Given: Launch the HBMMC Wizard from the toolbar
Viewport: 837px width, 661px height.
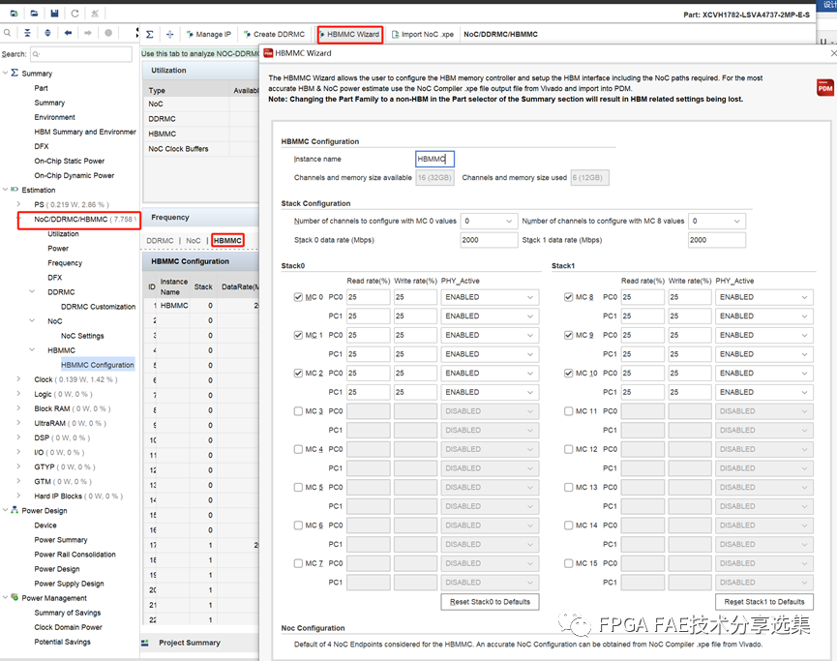Looking at the screenshot, I should point(348,34).
